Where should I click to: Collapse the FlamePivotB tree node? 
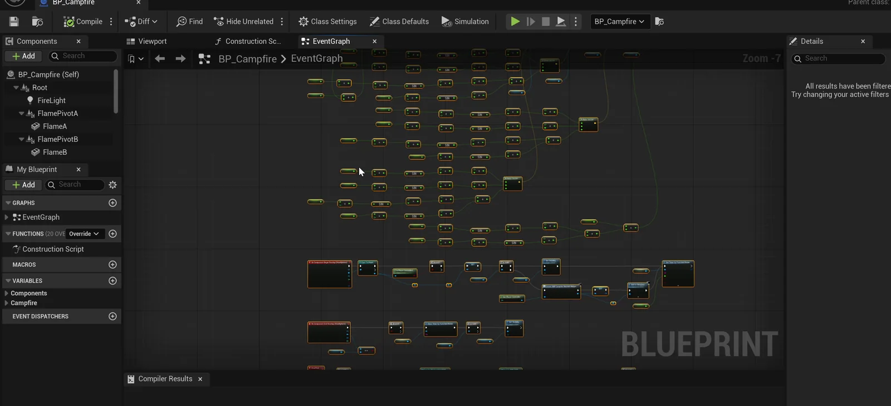tap(22, 139)
